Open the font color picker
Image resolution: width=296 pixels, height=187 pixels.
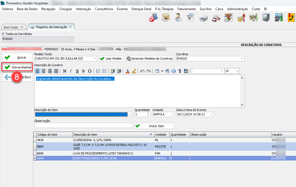point(127,71)
